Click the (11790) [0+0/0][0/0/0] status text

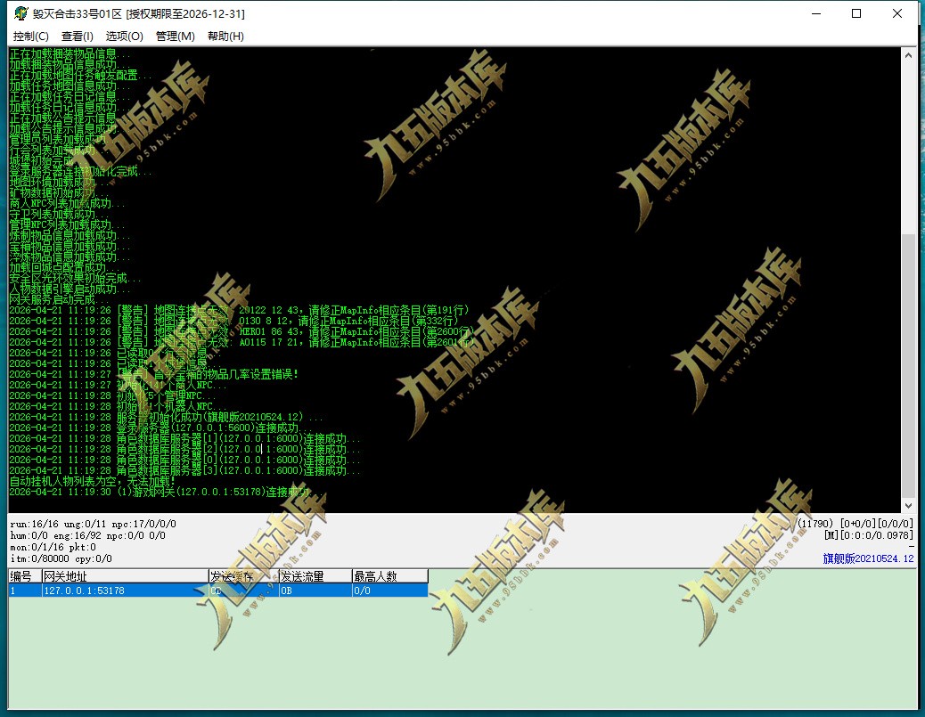[855, 524]
